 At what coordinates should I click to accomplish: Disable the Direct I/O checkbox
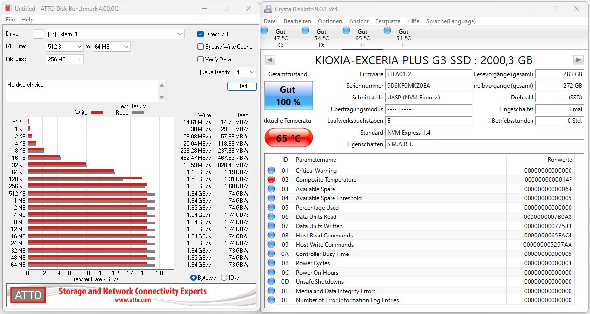point(201,34)
